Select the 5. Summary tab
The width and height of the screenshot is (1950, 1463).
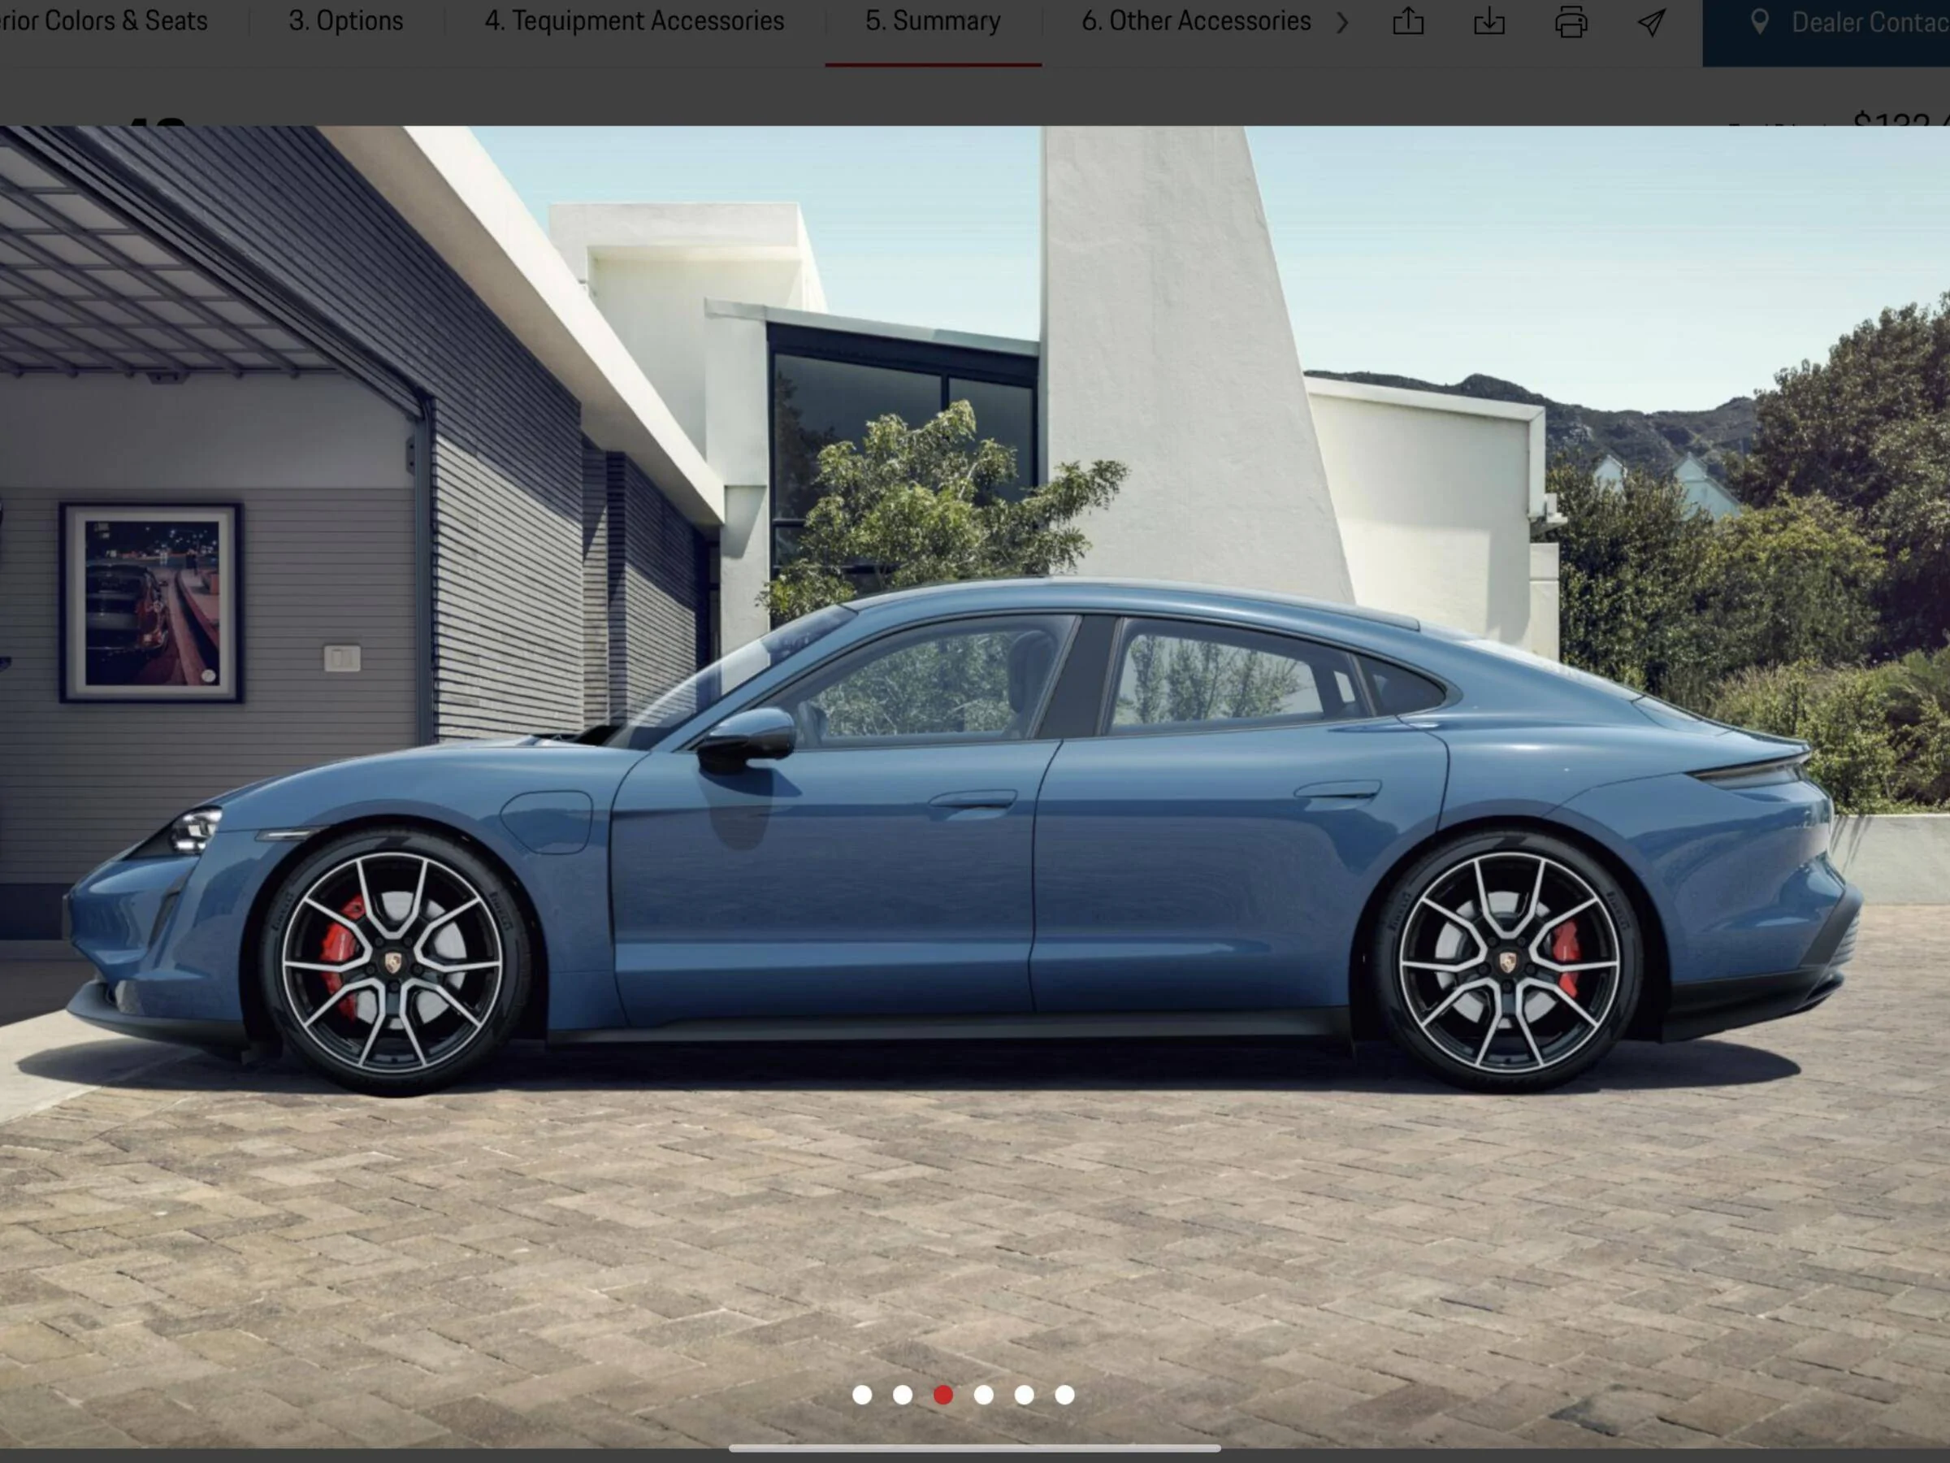[933, 21]
